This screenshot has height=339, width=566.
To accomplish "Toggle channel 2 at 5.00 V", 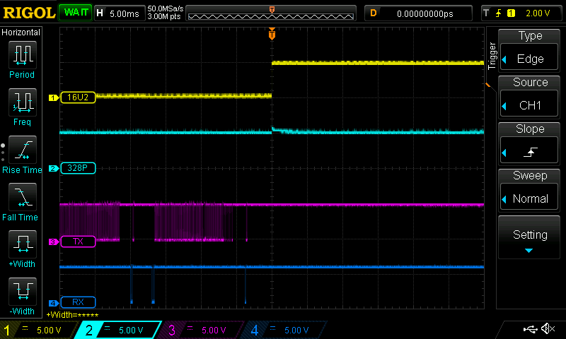I will click(x=118, y=330).
